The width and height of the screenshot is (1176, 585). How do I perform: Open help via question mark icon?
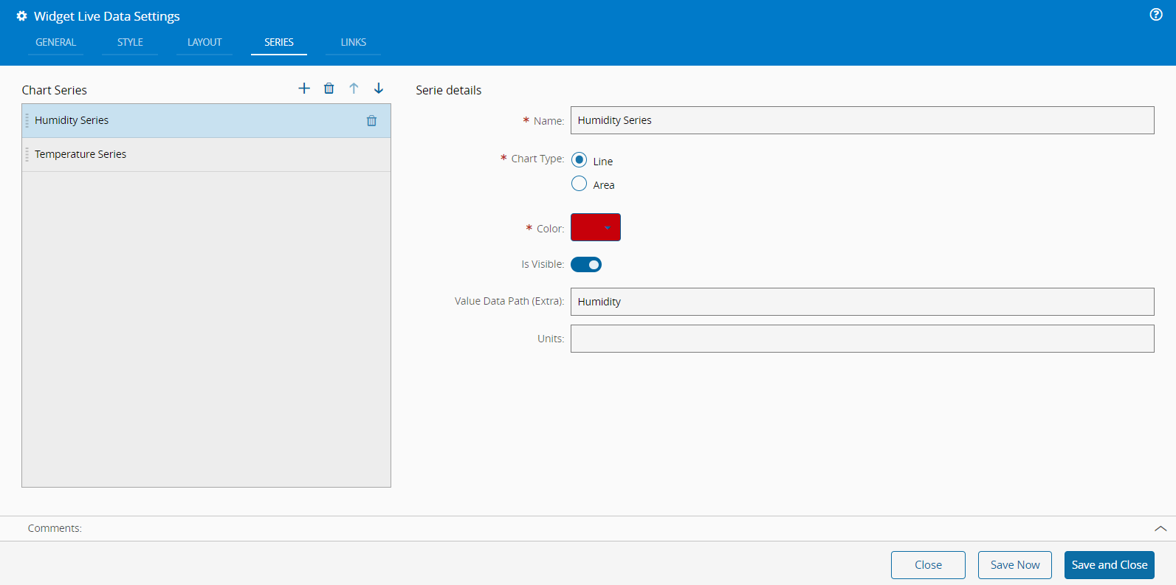pos(1156,15)
